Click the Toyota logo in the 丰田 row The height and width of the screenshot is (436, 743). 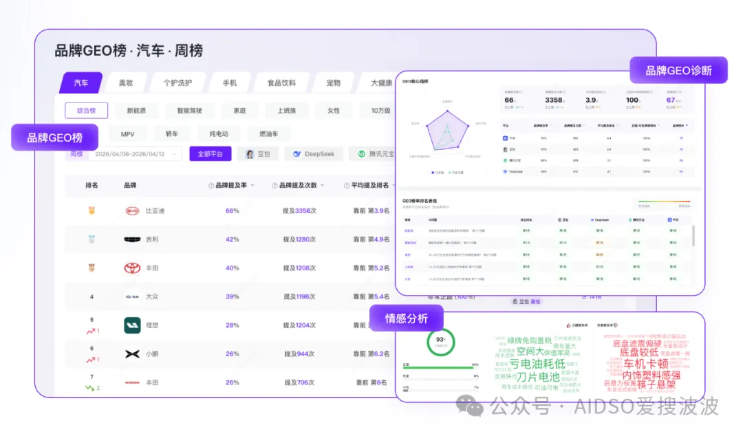coord(132,268)
